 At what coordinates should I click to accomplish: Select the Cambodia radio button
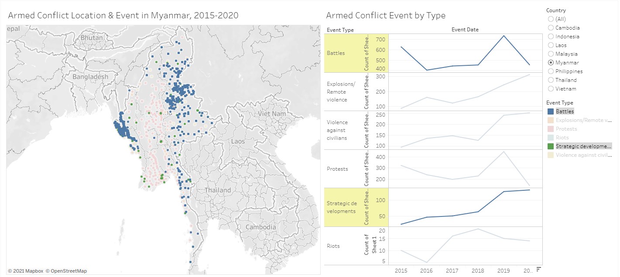click(551, 27)
